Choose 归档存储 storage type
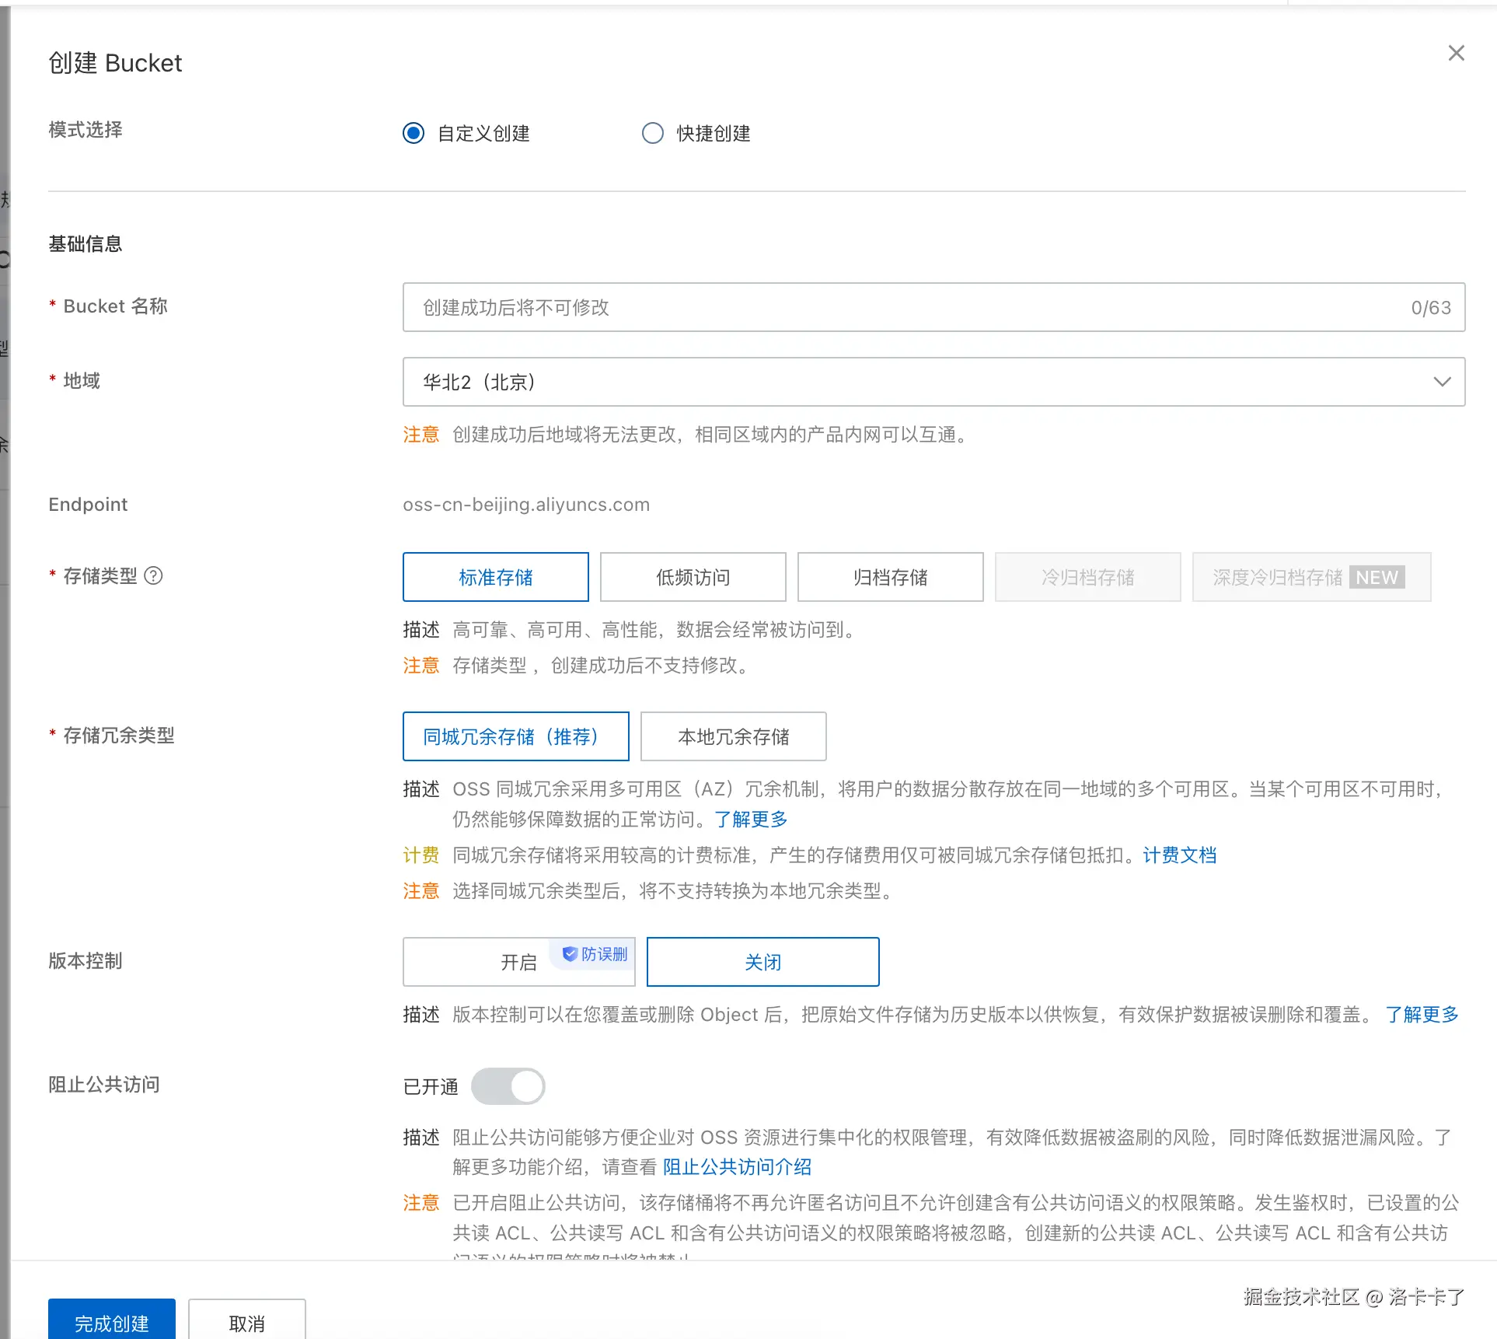 click(890, 577)
